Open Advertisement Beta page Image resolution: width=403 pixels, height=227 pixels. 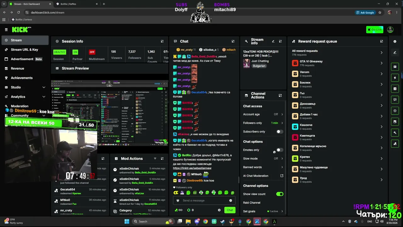point(25,59)
